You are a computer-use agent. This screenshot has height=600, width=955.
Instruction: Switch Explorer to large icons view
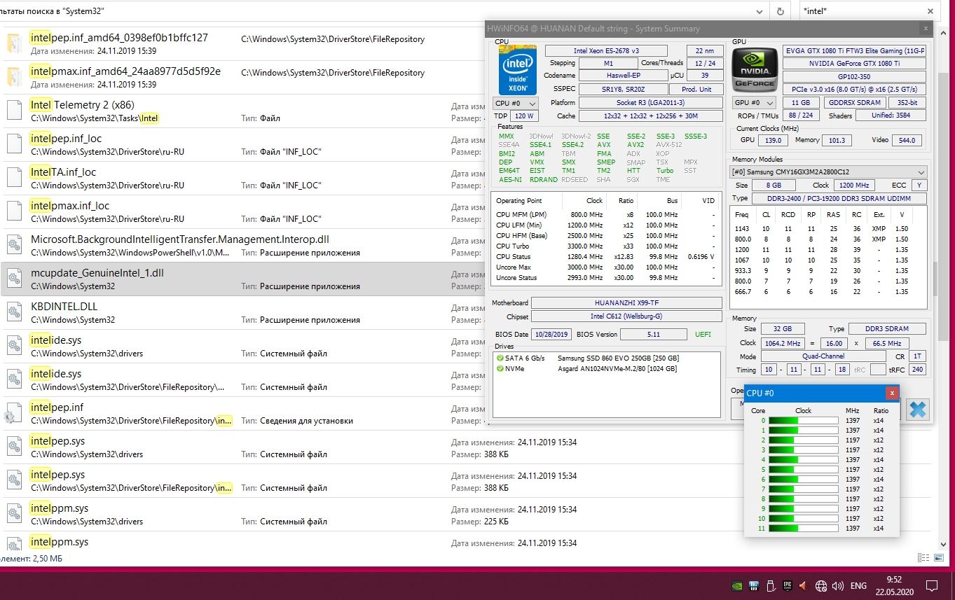point(938,558)
